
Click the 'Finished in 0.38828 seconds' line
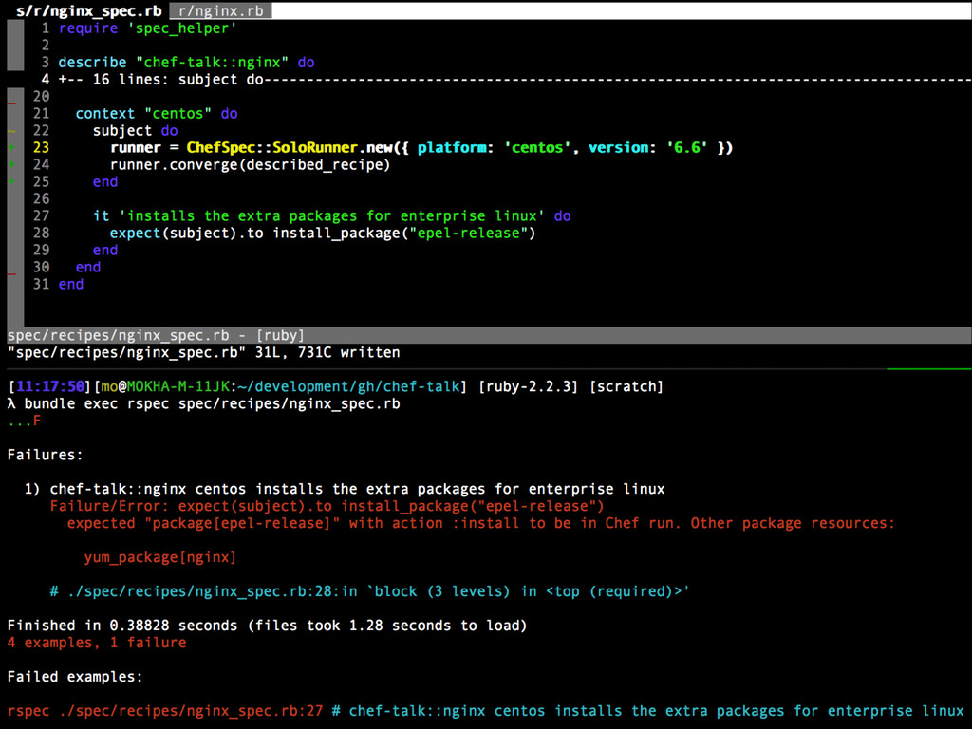(x=267, y=626)
